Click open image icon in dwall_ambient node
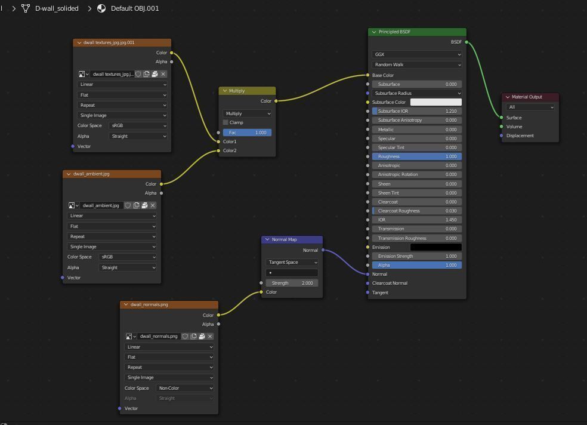This screenshot has height=425, width=587. pos(144,205)
